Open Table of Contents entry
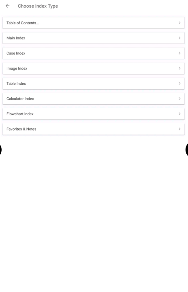 pos(94,23)
